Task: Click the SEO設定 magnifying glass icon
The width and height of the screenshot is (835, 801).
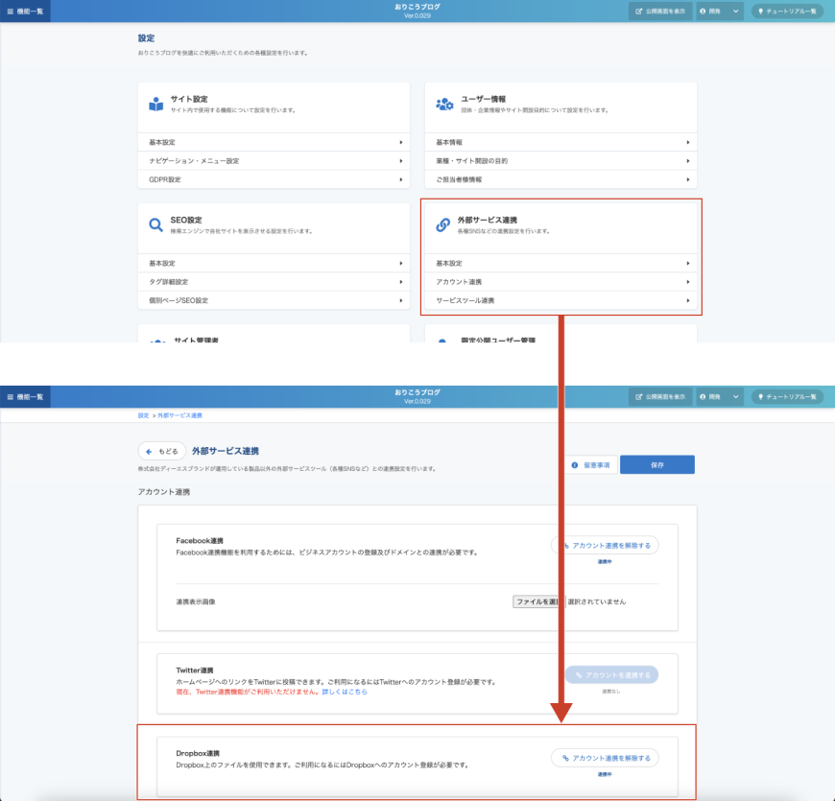Action: 155,225
